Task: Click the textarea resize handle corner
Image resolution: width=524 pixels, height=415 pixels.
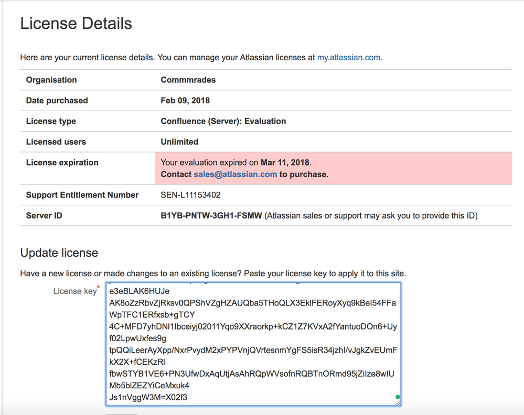Action: tap(398, 403)
